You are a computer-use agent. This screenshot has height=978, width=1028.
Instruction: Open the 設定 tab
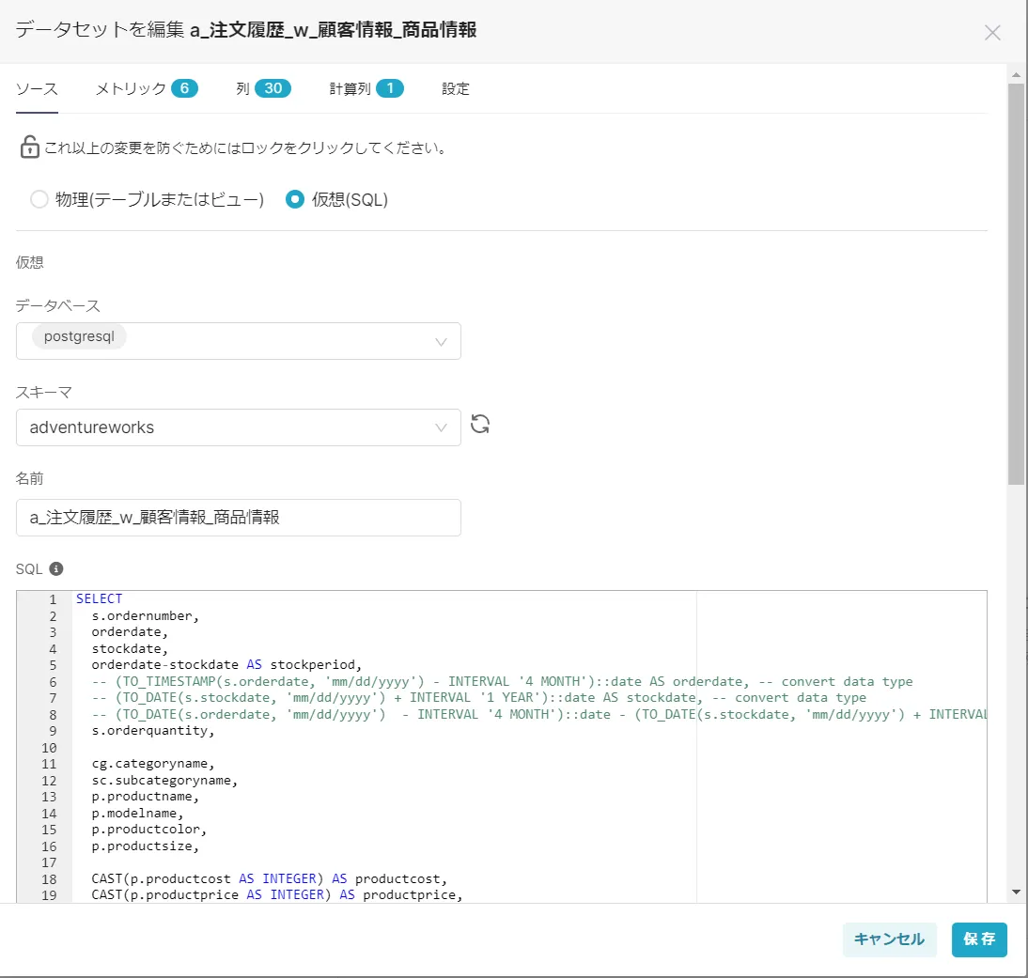[x=456, y=89]
